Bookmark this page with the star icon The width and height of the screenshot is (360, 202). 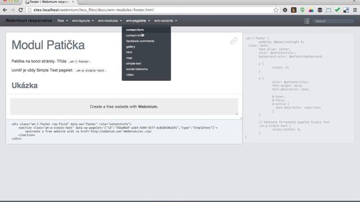pyautogui.click(x=276, y=10)
